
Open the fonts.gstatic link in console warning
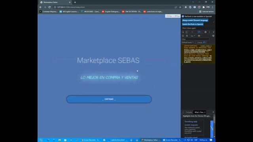tap(198, 59)
